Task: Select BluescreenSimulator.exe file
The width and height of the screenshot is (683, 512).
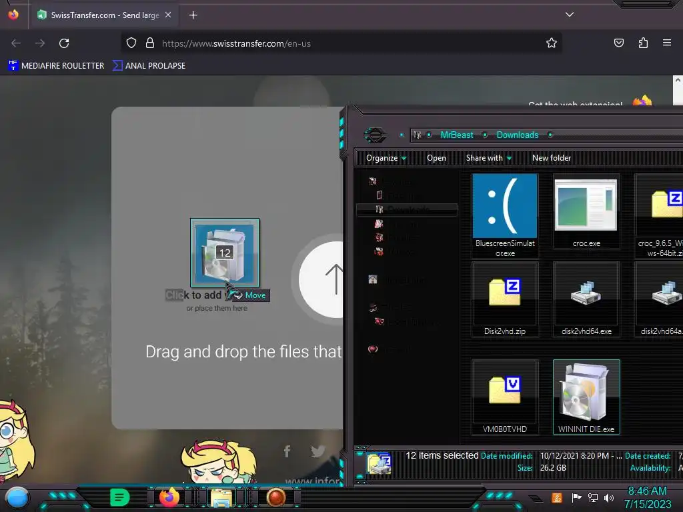Action: pos(505,216)
